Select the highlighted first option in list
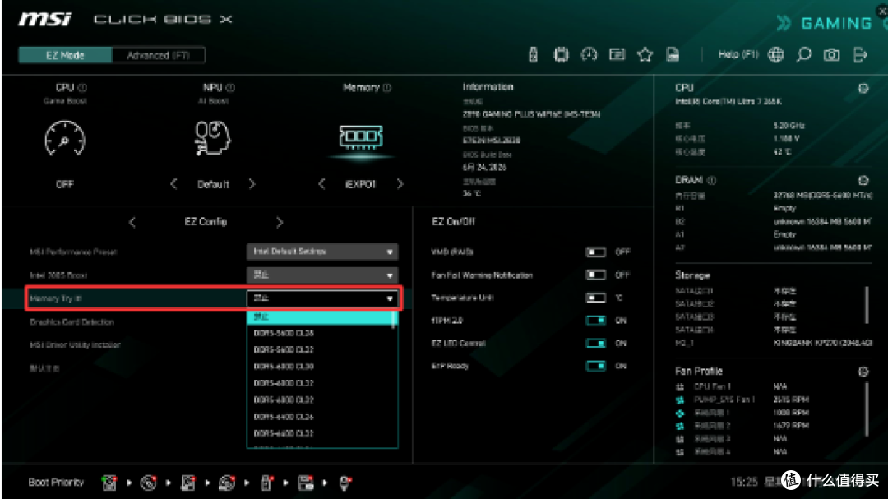This screenshot has width=888, height=499. pyautogui.click(x=319, y=316)
